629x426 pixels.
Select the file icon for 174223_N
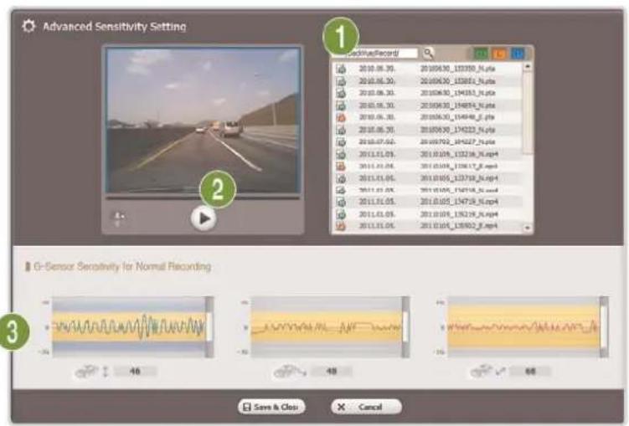click(x=341, y=130)
